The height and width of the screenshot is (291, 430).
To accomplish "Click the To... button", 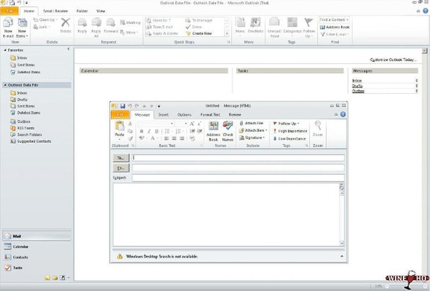I will tap(121, 158).
